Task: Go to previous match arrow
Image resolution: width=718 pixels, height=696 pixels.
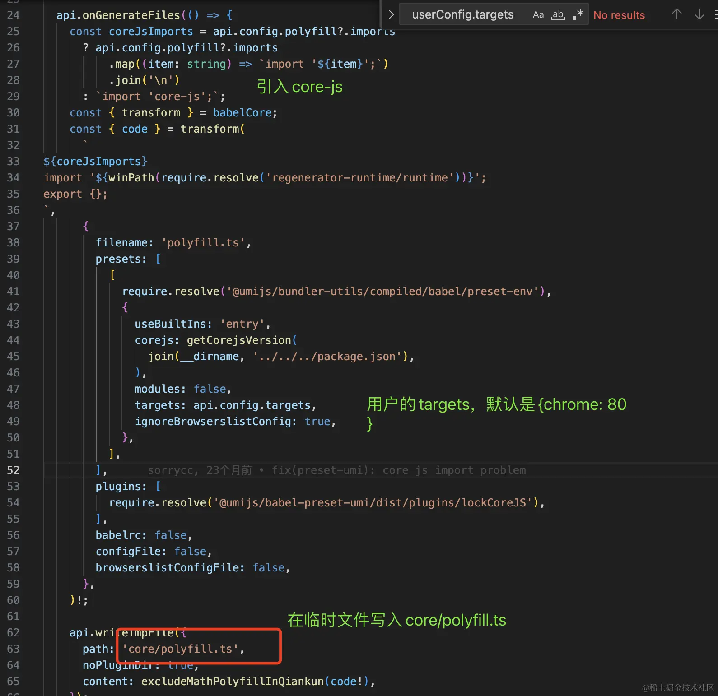Action: tap(676, 15)
